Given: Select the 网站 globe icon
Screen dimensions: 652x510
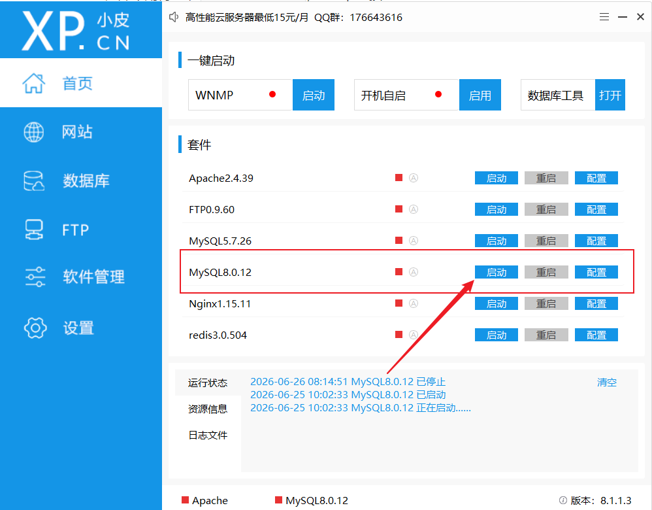Looking at the screenshot, I should [x=34, y=132].
